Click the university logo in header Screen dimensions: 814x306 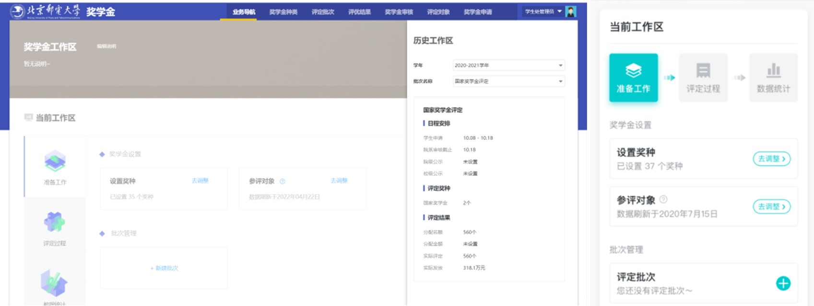(18, 11)
